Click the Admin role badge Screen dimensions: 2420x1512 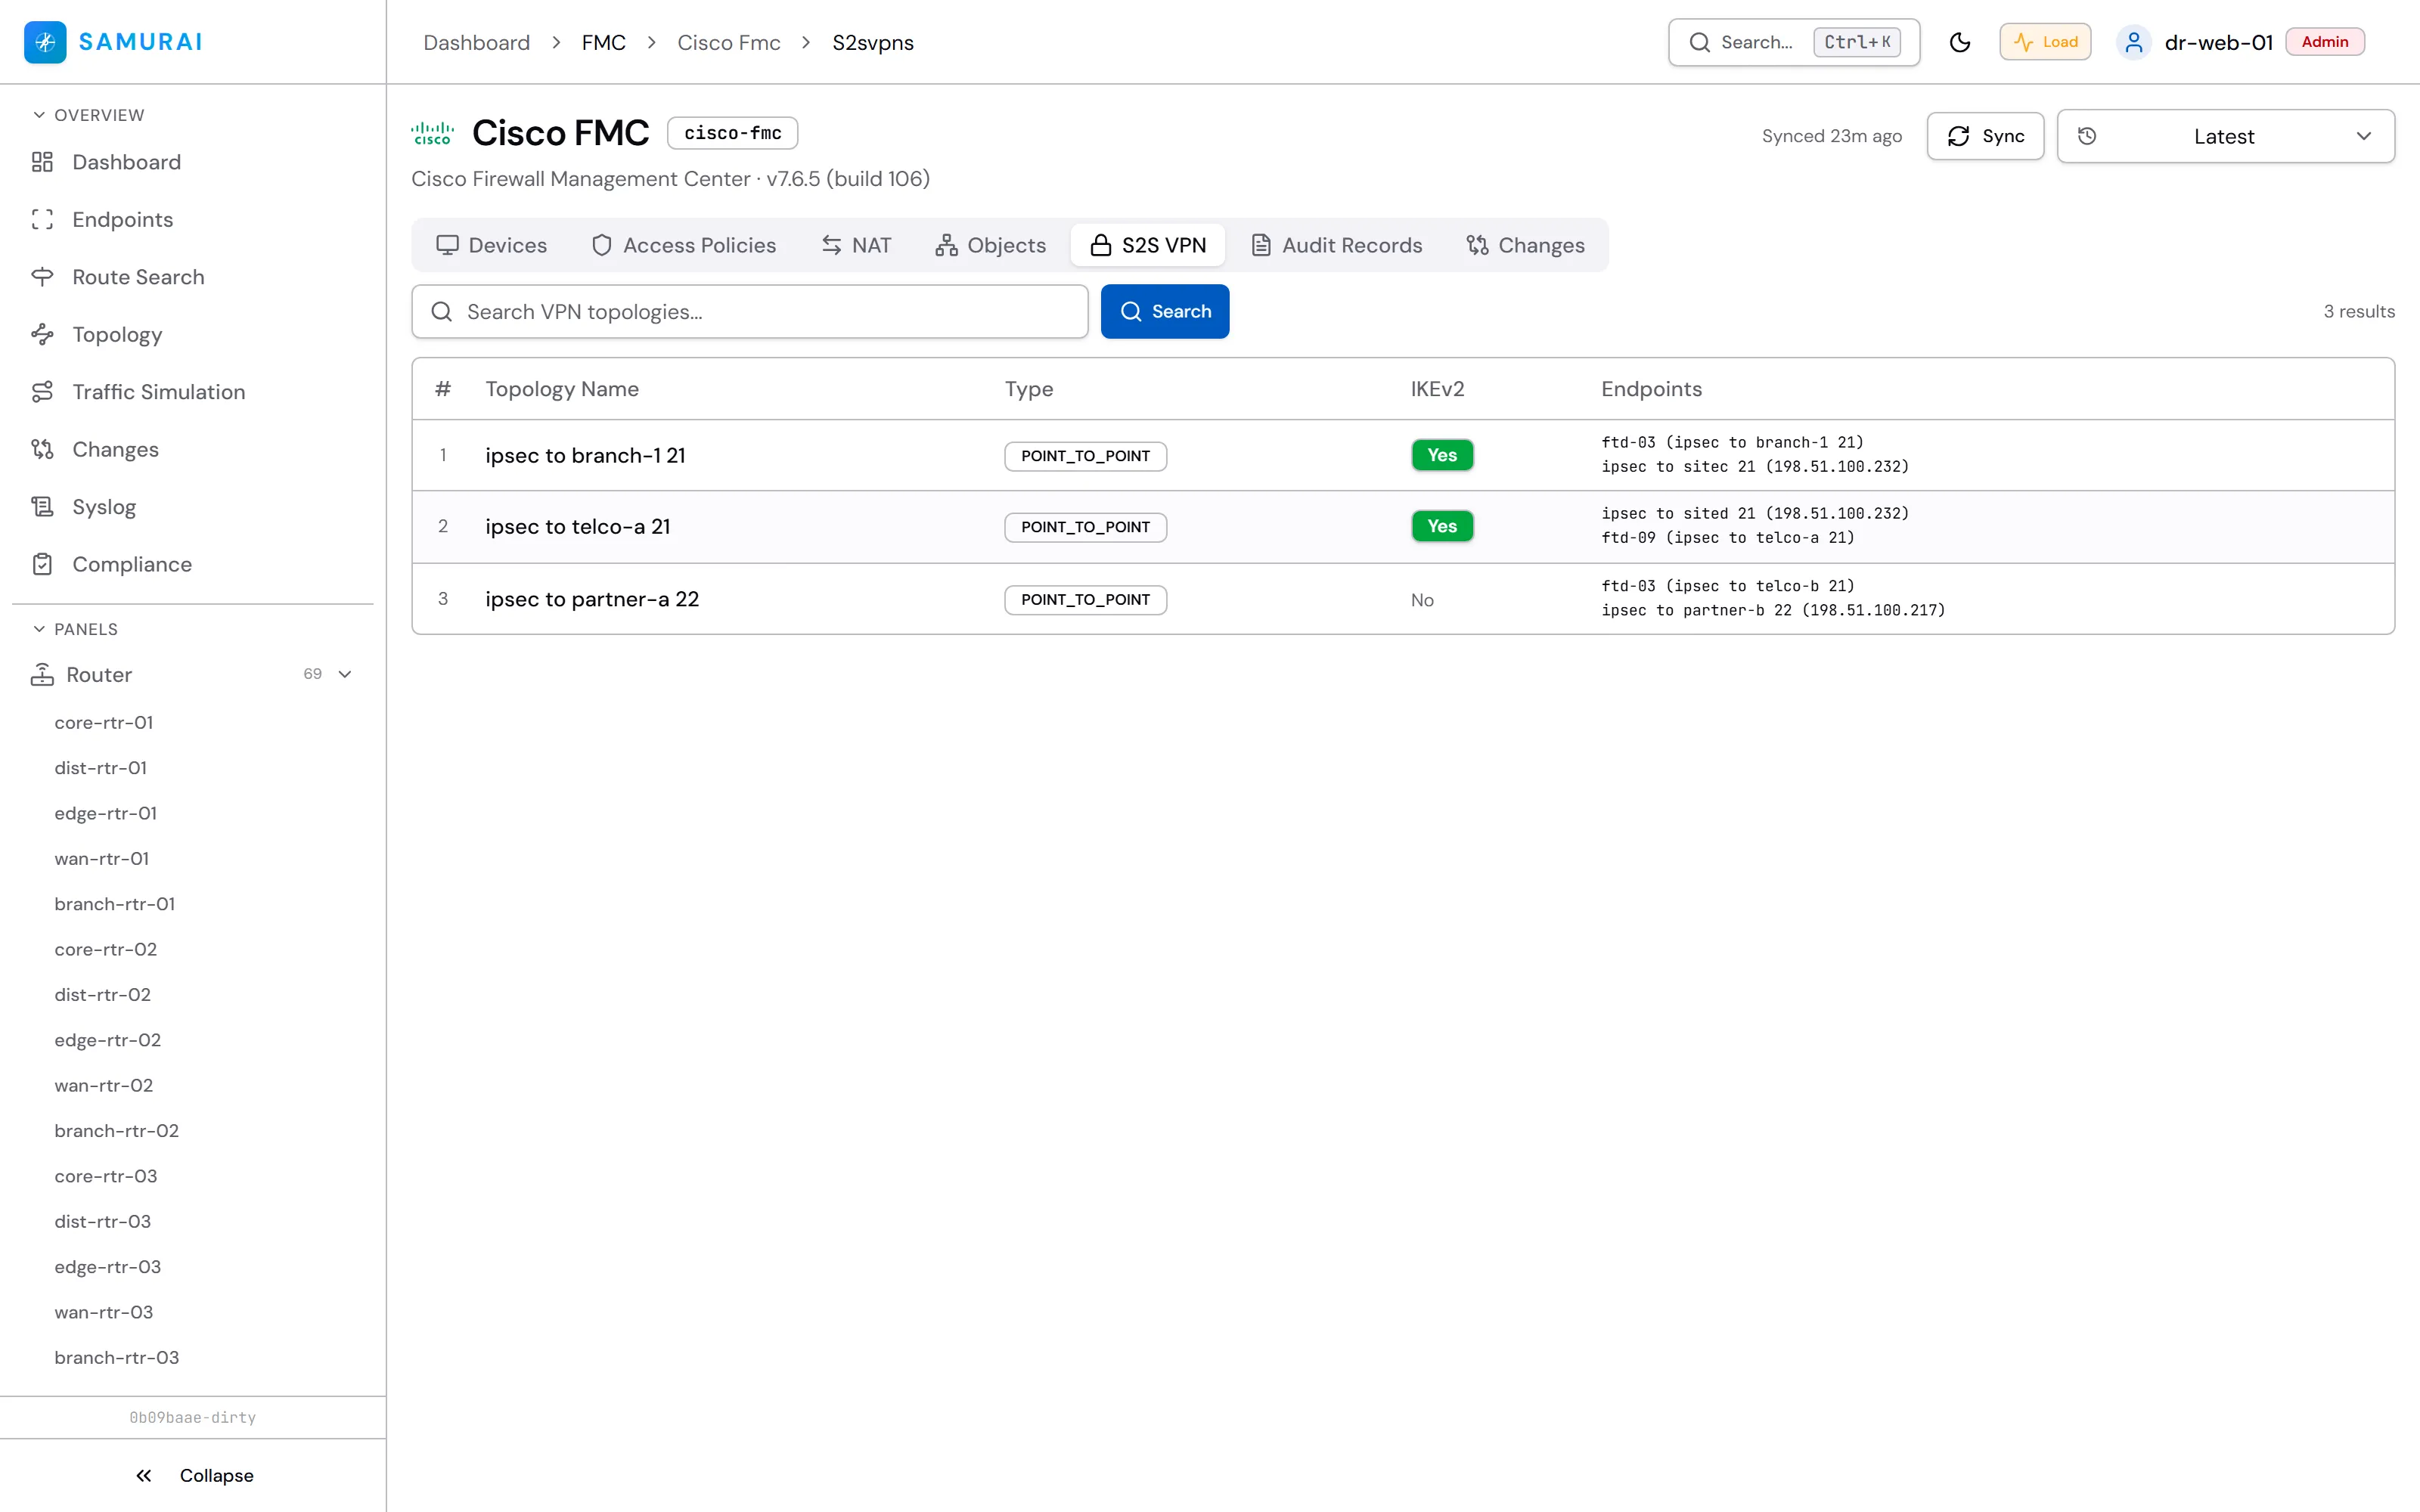pos(2325,42)
